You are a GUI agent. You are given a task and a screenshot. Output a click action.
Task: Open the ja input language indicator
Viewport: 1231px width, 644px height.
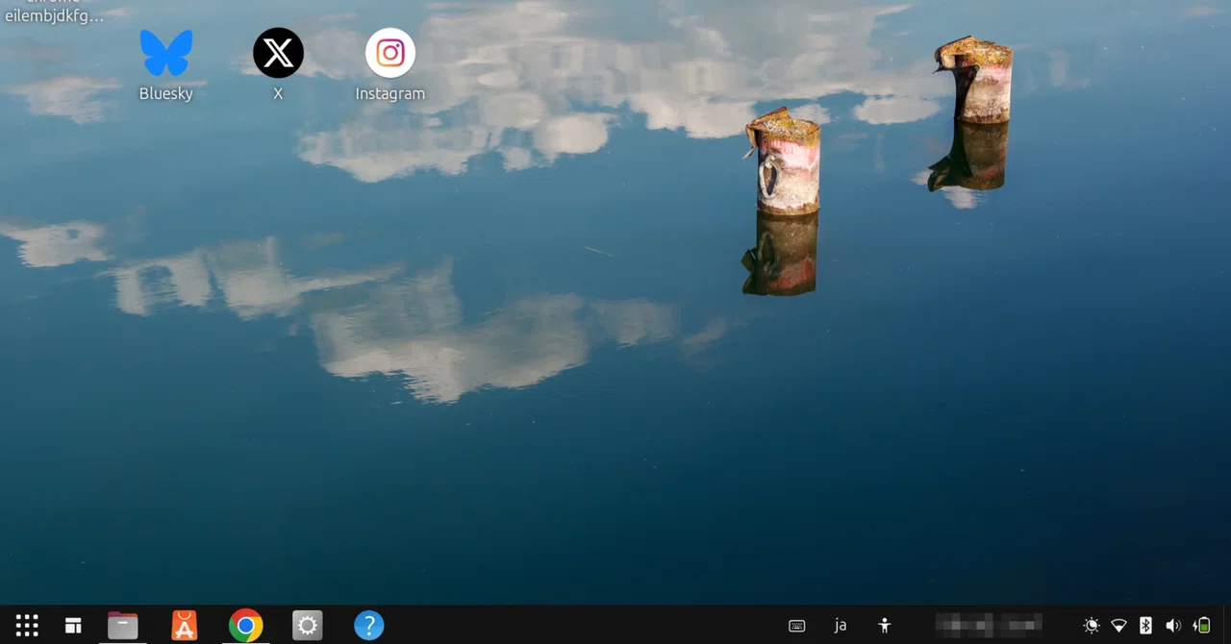(841, 626)
